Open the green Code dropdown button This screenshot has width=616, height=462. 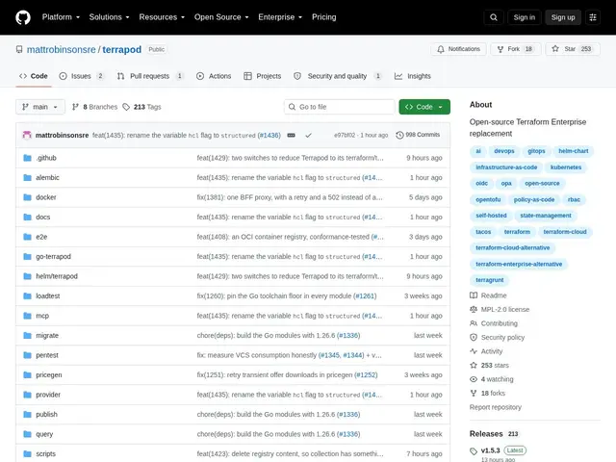click(424, 107)
